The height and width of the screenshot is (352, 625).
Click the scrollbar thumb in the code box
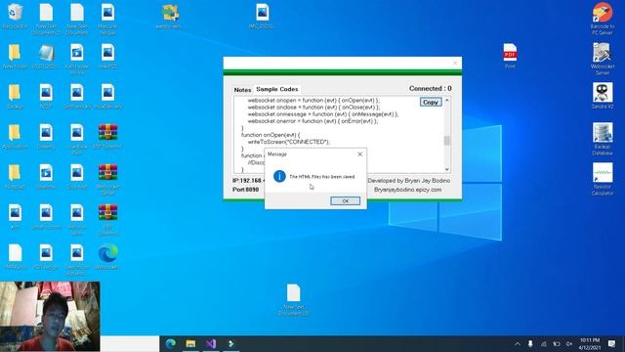(x=447, y=141)
